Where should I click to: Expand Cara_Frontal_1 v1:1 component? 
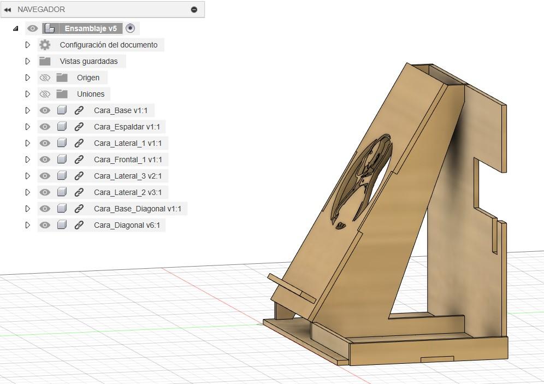tap(28, 159)
